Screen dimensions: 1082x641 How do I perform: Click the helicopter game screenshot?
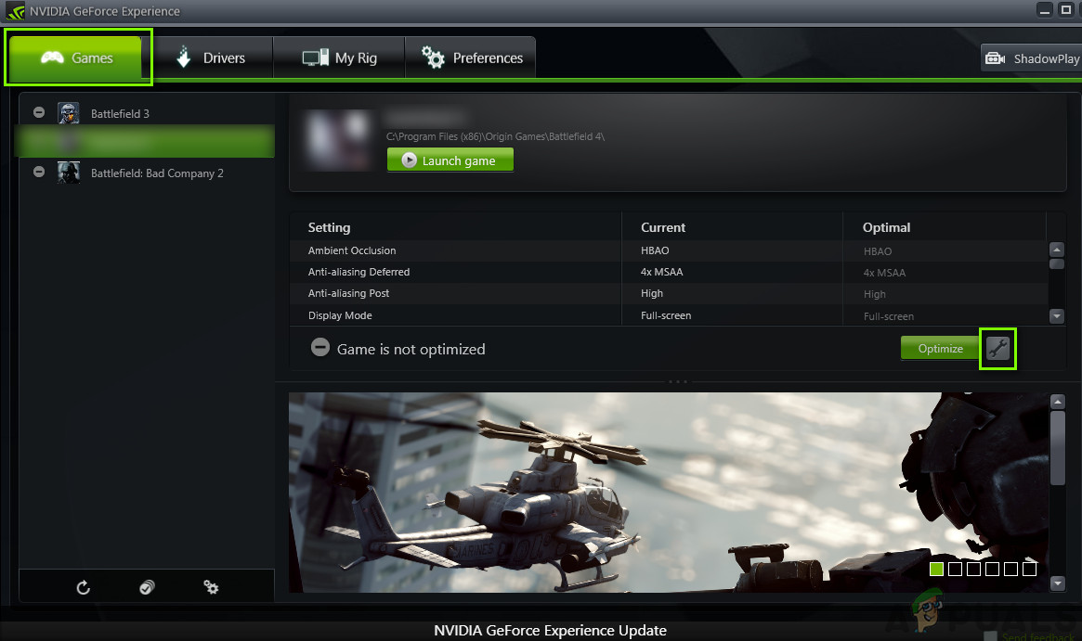(x=668, y=493)
